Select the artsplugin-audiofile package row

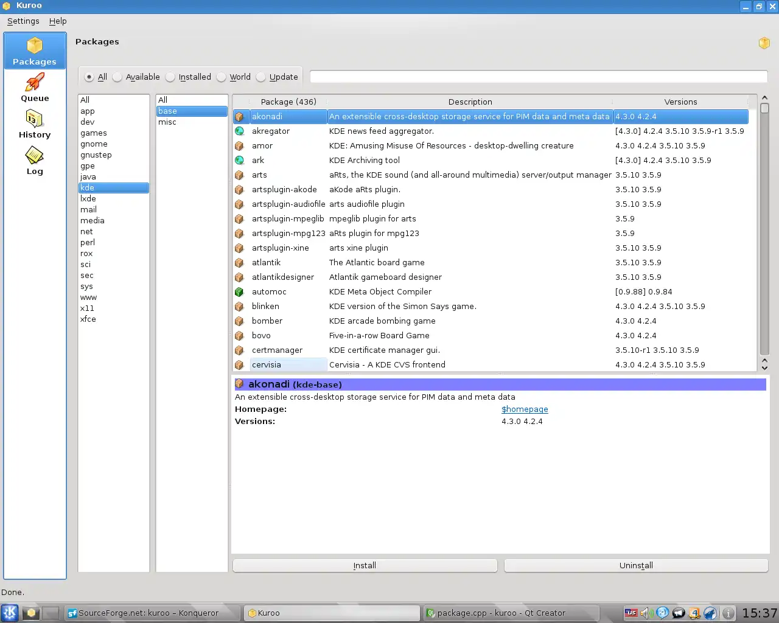pos(491,204)
